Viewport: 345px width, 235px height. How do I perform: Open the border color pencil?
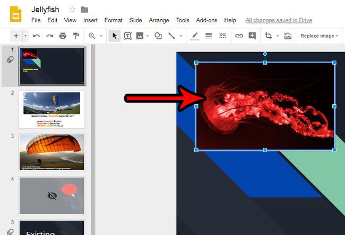[195, 36]
